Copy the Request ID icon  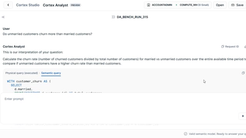(x=223, y=46)
